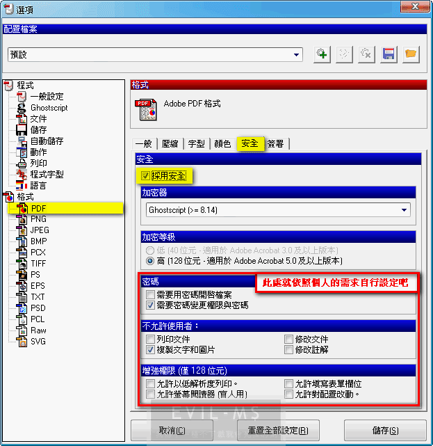The height and width of the screenshot is (446, 433).
Task: Select the 語言 flags icon in tree
Action: click(x=22, y=186)
